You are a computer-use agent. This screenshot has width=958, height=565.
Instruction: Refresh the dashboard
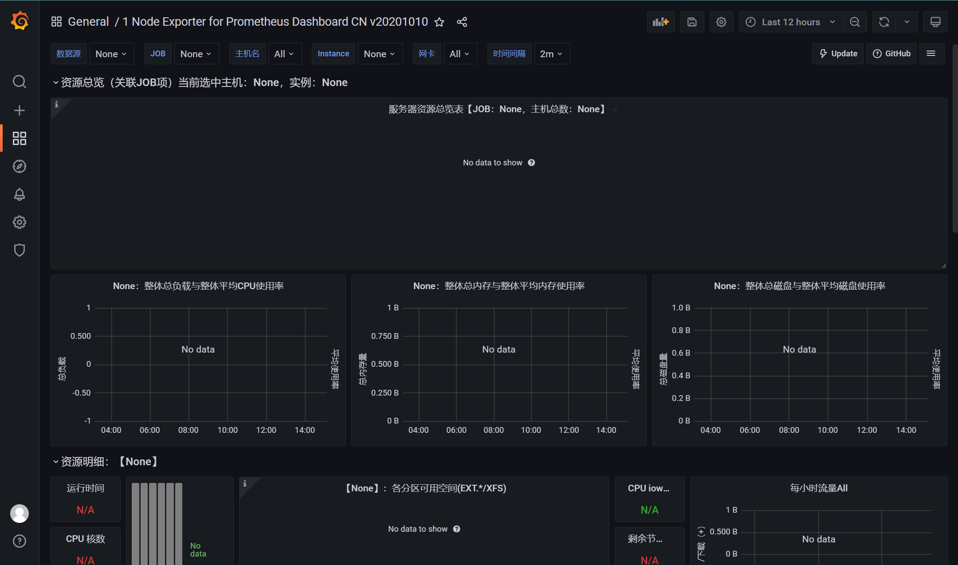[884, 22]
